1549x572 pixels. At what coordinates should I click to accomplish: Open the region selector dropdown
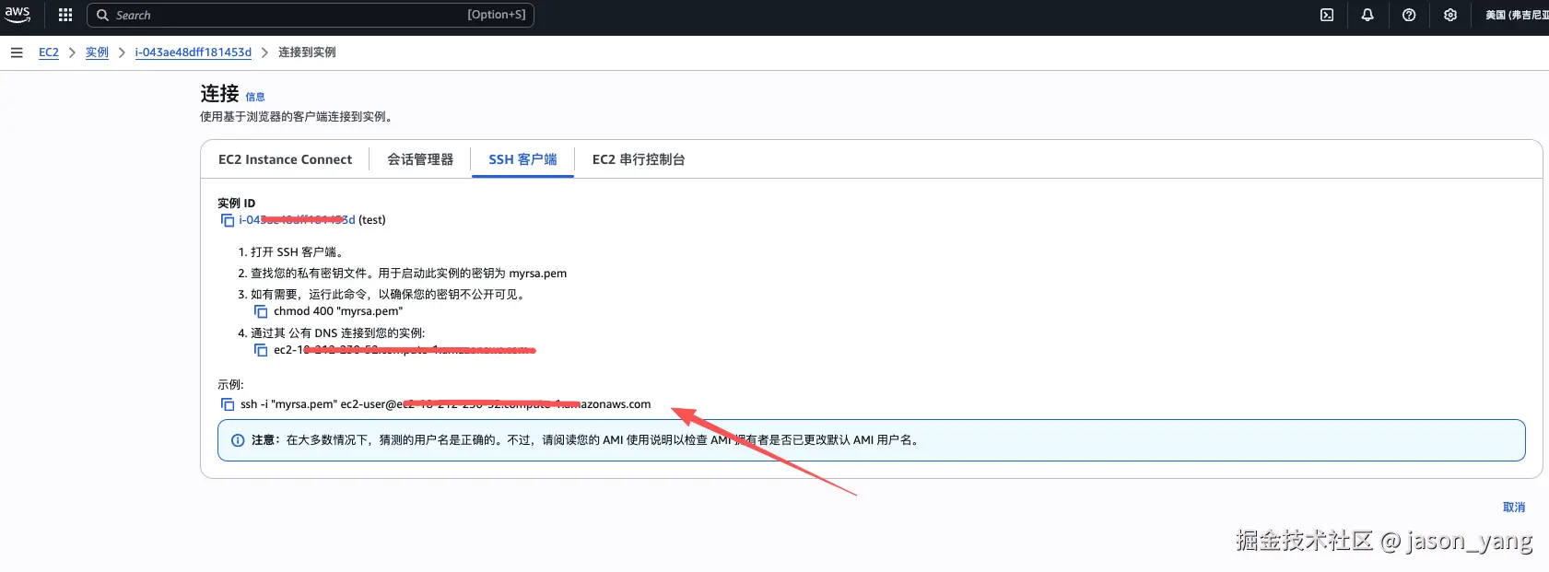1517,15
